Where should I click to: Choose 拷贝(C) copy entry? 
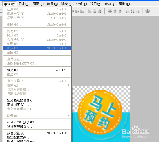[37, 35]
